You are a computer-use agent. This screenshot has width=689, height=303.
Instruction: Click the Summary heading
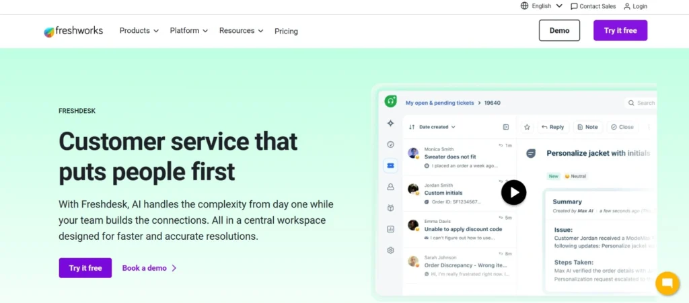567,202
